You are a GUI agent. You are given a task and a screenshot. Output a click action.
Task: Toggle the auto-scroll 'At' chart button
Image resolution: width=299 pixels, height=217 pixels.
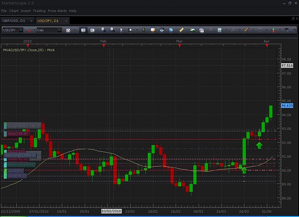[x=92, y=30]
